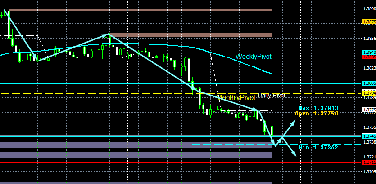Screen dimensions: 376x184
Task: Select the Open 1.37750 text
Action: (317, 114)
